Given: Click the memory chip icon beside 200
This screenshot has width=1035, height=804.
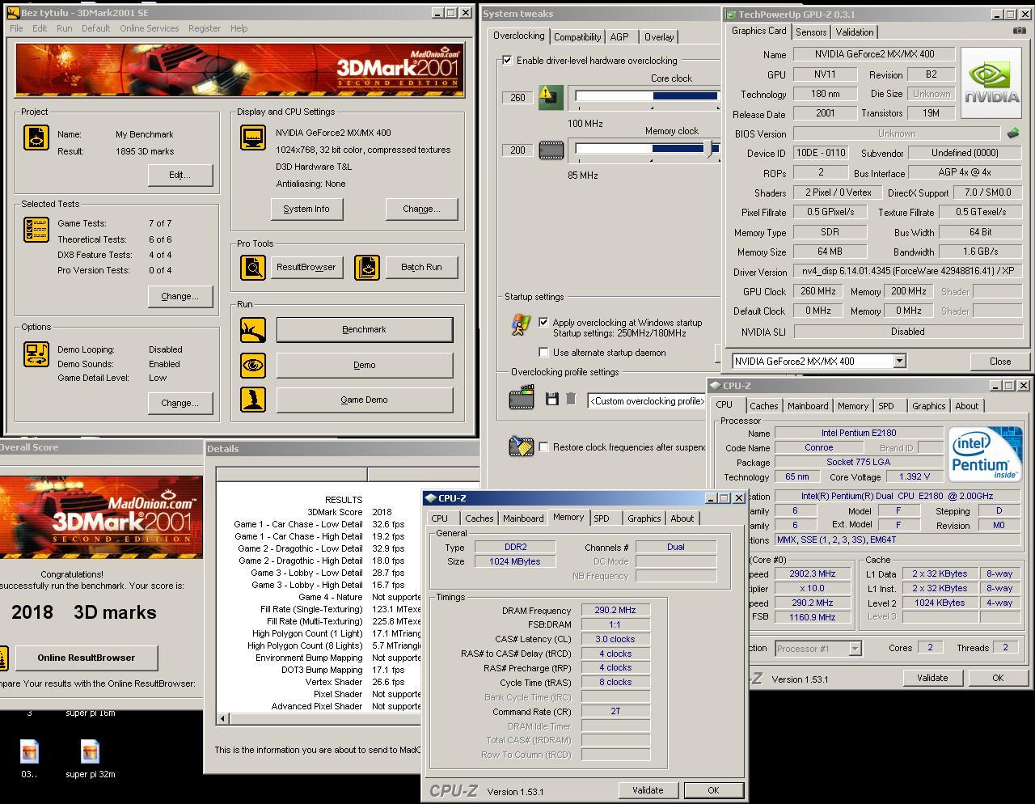Looking at the screenshot, I should coord(551,150).
